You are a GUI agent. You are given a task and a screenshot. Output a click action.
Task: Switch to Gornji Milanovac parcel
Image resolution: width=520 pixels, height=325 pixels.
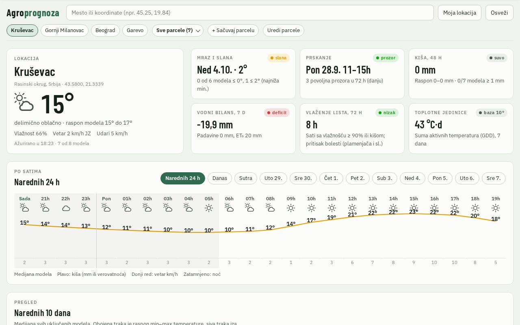point(65,30)
